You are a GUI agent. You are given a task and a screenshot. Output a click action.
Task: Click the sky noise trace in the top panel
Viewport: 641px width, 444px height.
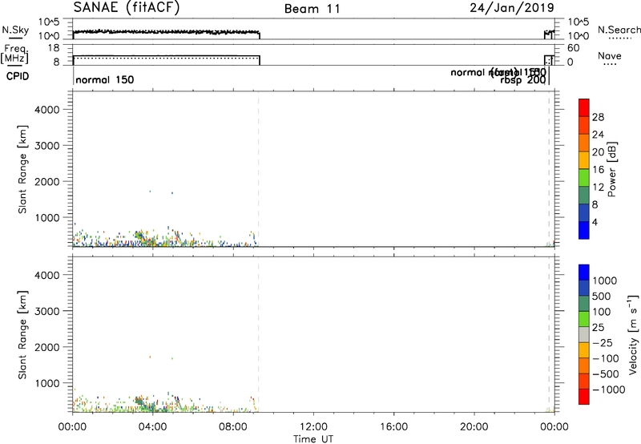point(167,31)
